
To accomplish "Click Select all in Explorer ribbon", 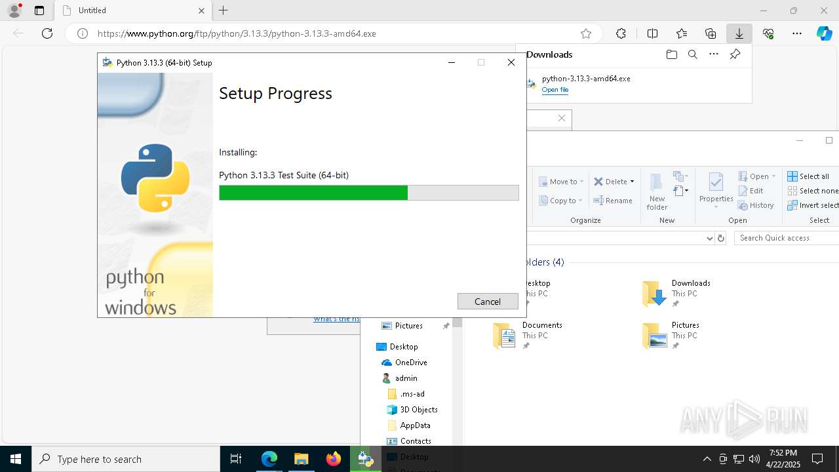I will pyautogui.click(x=808, y=176).
